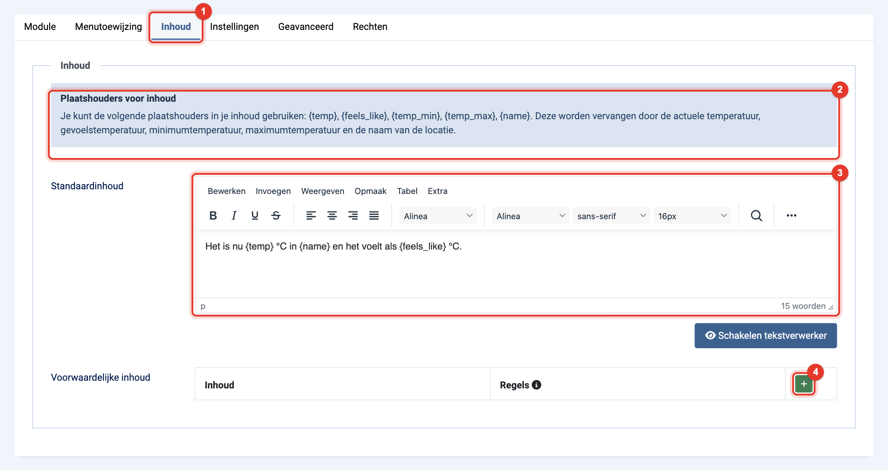888x470 pixels.
Task: Click the 'p' element path in editor status bar
Action: coord(203,306)
